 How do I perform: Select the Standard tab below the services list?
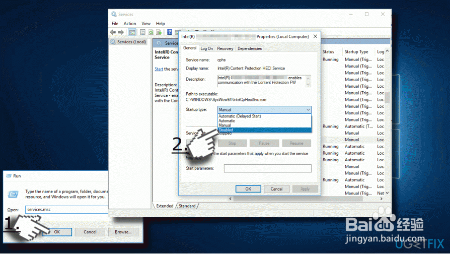coord(187,206)
